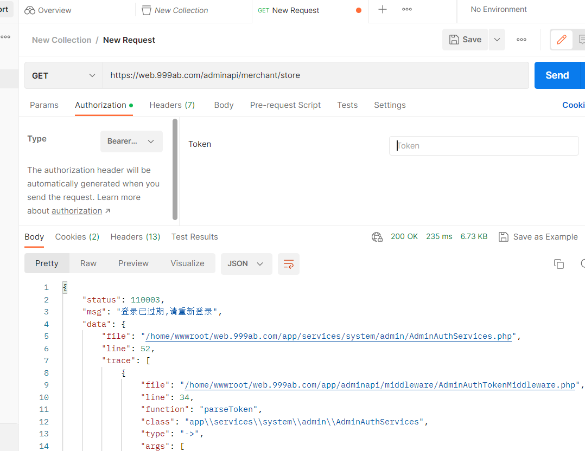This screenshot has width=585, height=451.
Task: Open the No Environment selector
Action: pos(498,9)
